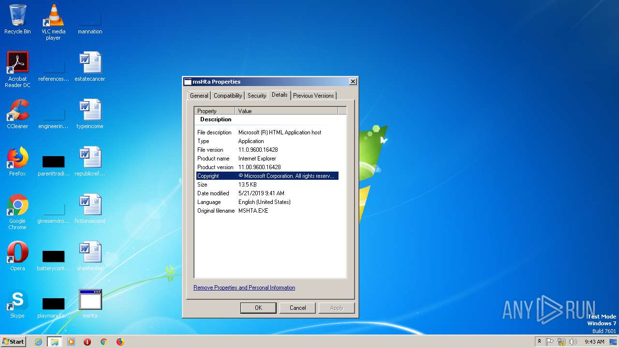The image size is (619, 348).
Task: Select the Skype desktop shortcut
Action: [x=17, y=304]
